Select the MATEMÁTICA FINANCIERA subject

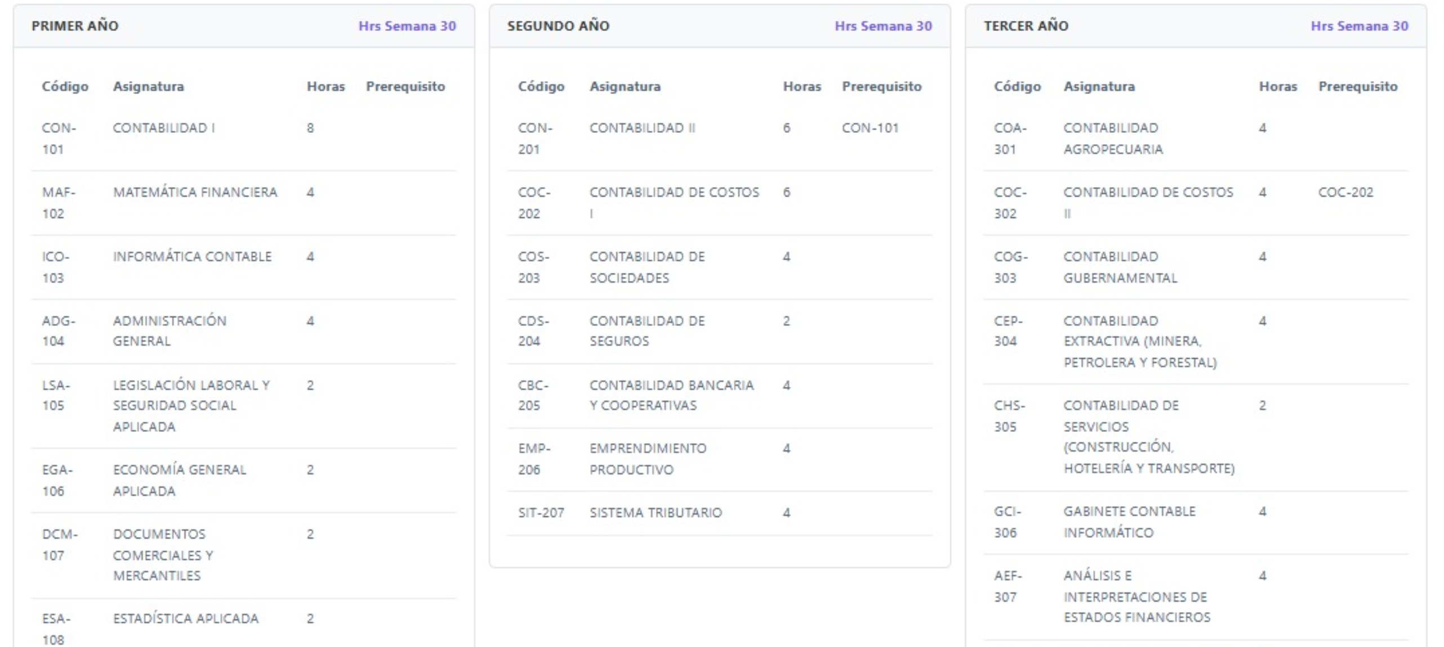[195, 192]
